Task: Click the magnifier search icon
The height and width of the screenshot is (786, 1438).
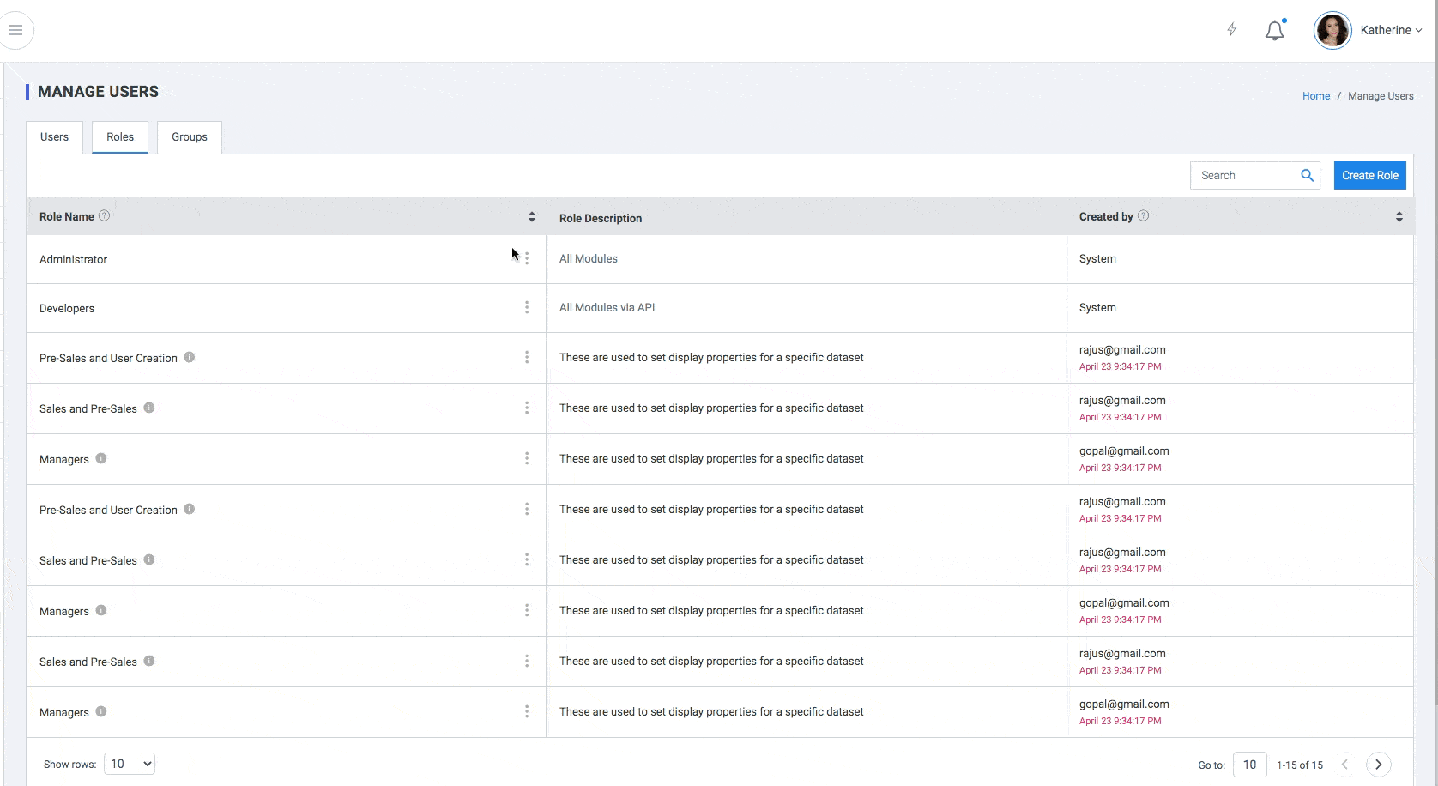Action: coord(1307,175)
